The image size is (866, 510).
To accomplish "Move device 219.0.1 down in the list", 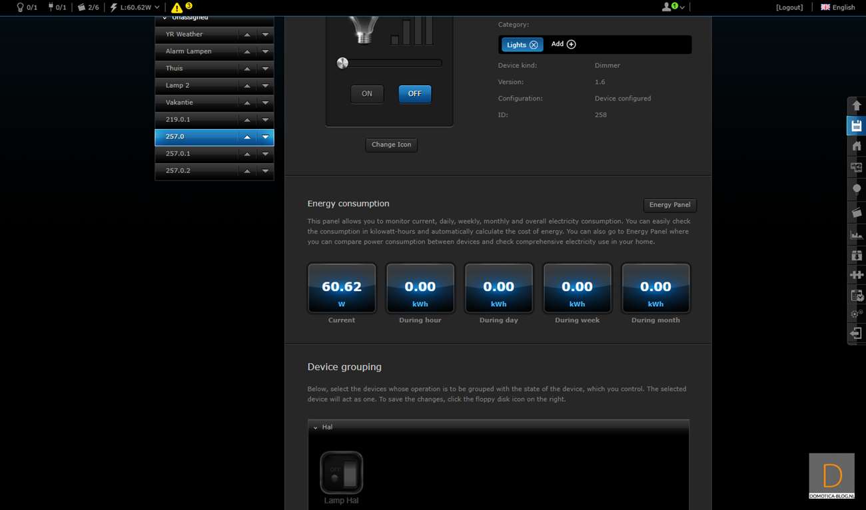I will tap(265, 120).
